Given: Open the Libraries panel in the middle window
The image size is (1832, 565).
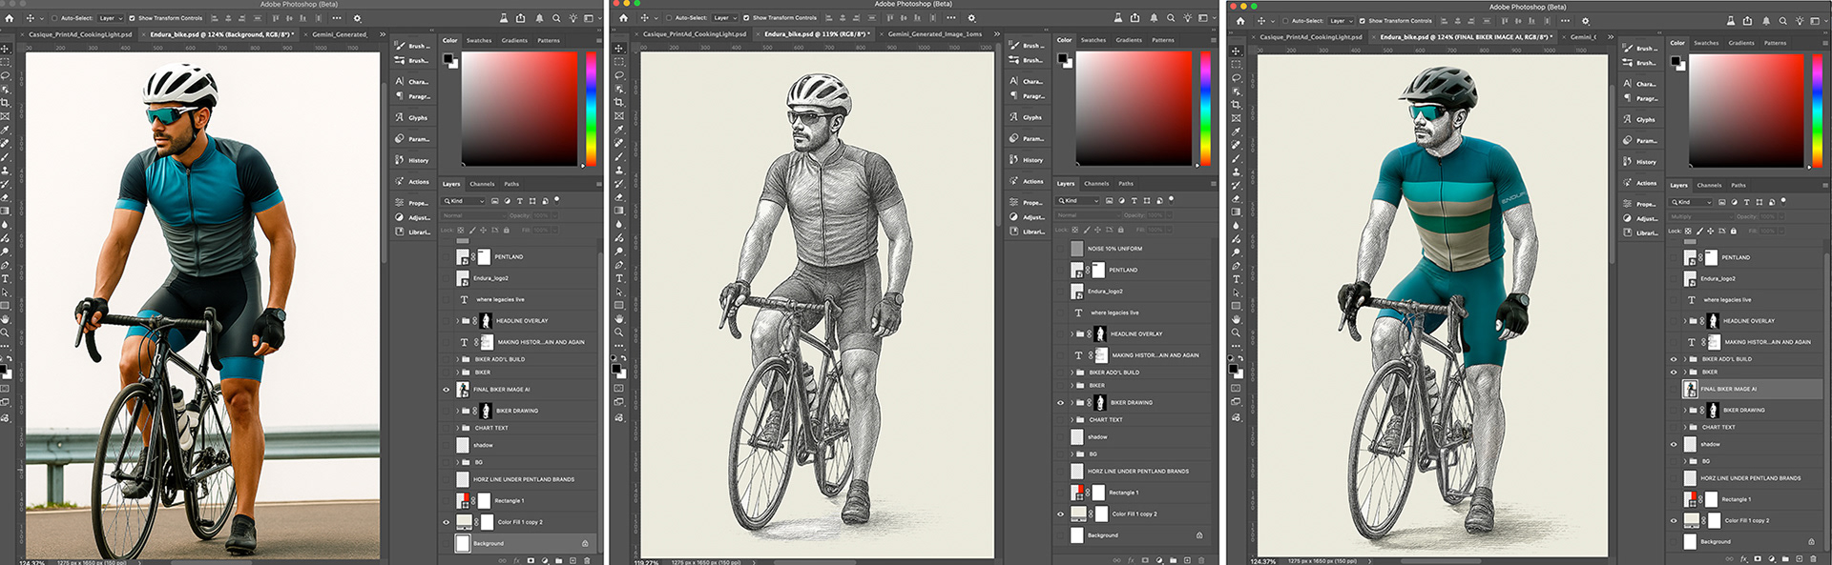Looking at the screenshot, I should (x=1027, y=232).
